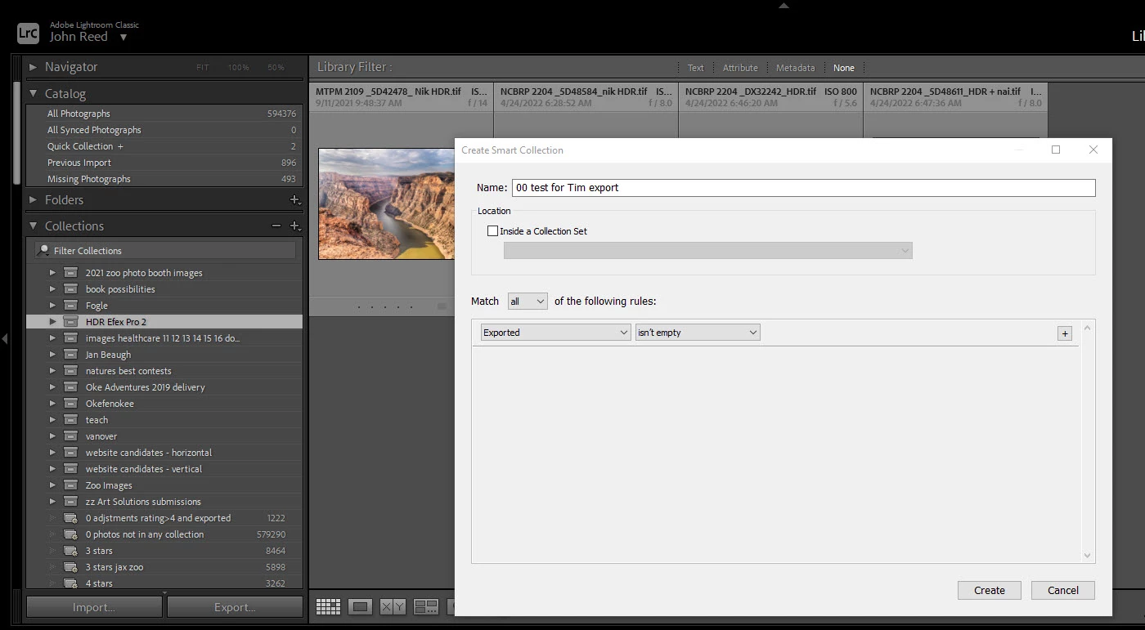Viewport: 1145px width, 630px height.
Task: Click the Okefenokee collection set icon
Action: click(70, 404)
